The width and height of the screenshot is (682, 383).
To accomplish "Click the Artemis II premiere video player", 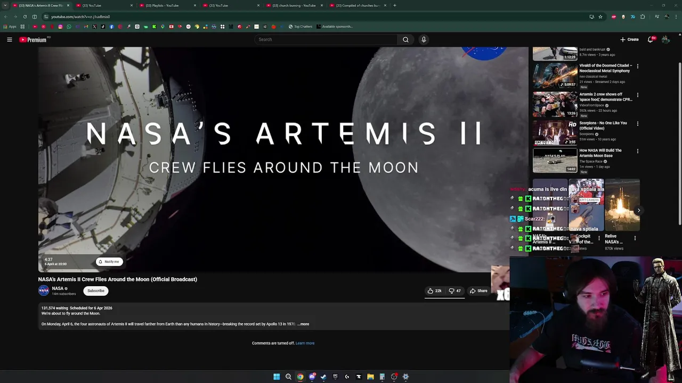I will (x=283, y=160).
